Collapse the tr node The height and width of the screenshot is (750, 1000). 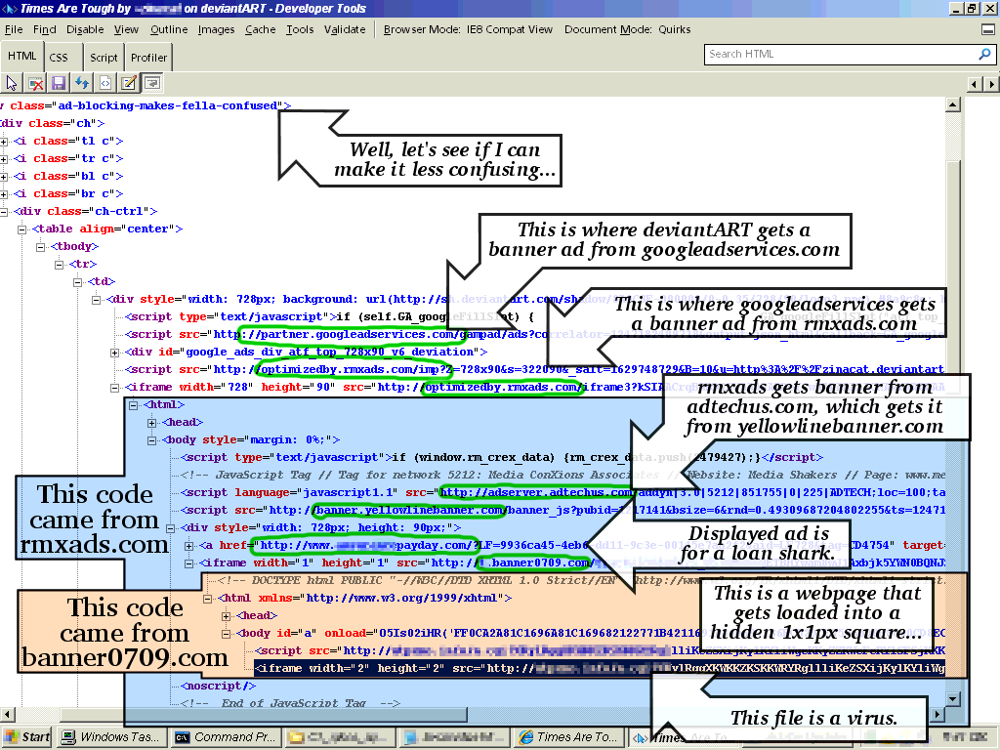[x=59, y=265]
